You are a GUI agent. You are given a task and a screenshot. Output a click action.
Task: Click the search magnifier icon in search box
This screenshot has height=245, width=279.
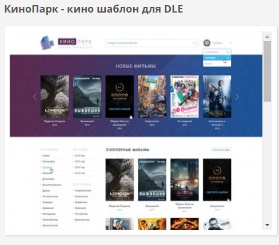point(195,43)
